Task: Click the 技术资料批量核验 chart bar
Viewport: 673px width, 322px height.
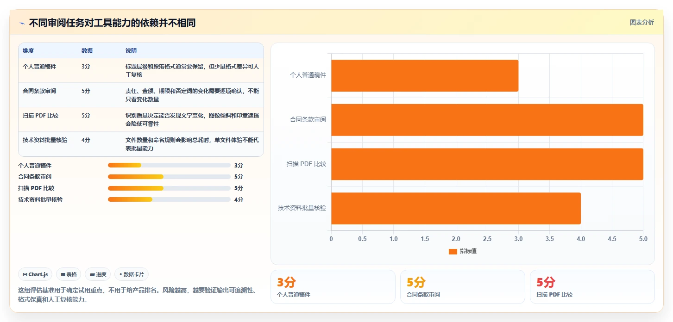Action: pyautogui.click(x=456, y=209)
